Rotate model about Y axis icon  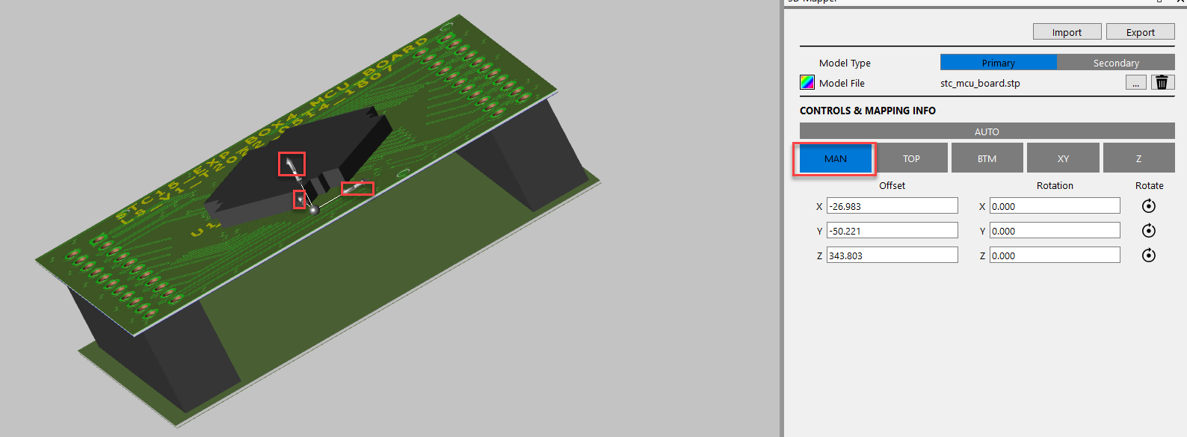click(x=1149, y=231)
